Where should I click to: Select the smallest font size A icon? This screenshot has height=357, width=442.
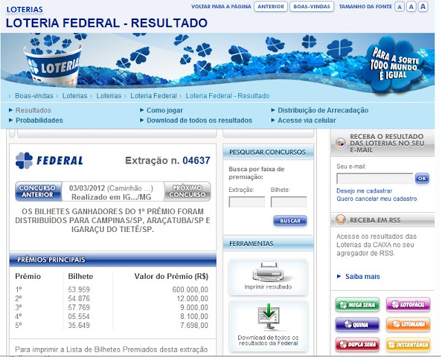[x=399, y=7]
